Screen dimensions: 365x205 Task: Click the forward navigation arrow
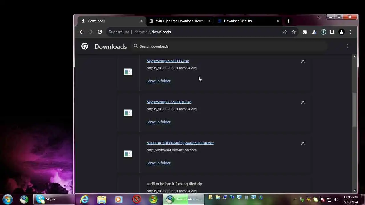[91, 32]
